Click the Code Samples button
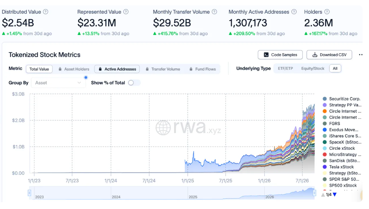 pos(280,55)
